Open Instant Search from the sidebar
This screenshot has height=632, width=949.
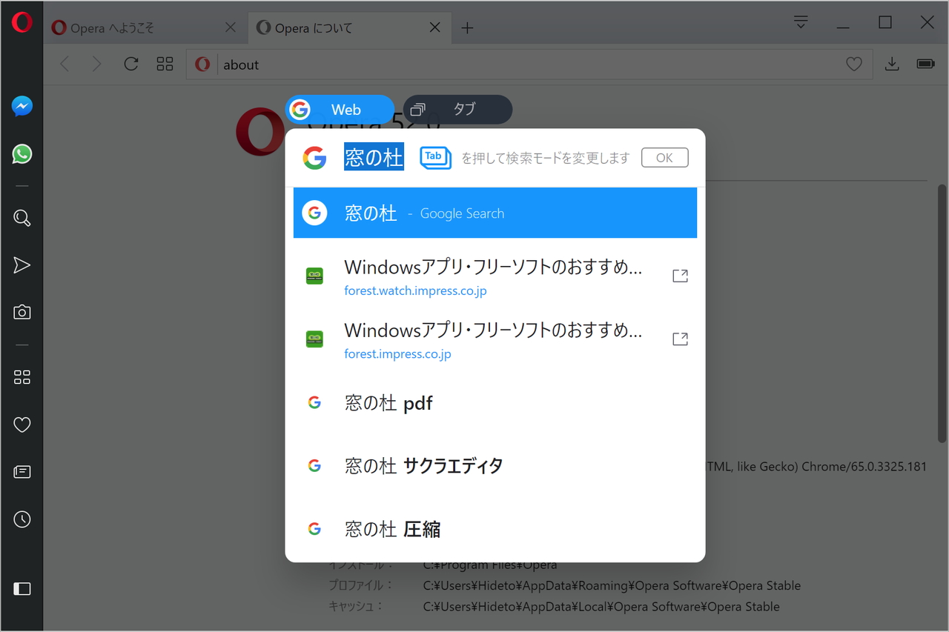click(x=22, y=218)
